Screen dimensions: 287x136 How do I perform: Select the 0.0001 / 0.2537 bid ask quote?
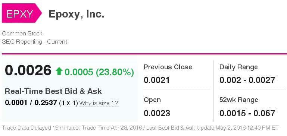[31, 102]
